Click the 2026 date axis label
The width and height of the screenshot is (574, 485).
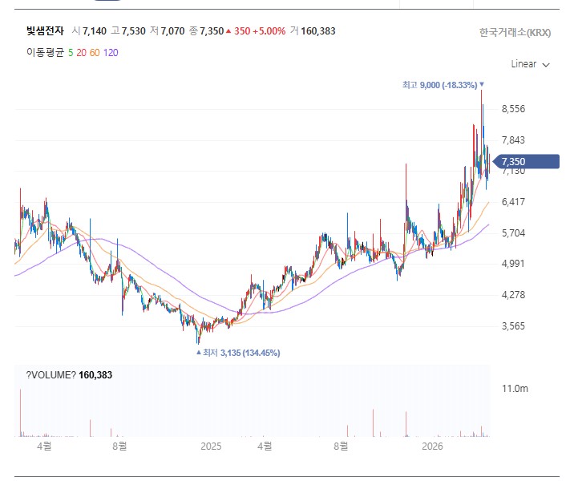click(432, 447)
